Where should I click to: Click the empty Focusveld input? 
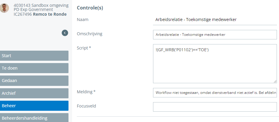pos(215,107)
